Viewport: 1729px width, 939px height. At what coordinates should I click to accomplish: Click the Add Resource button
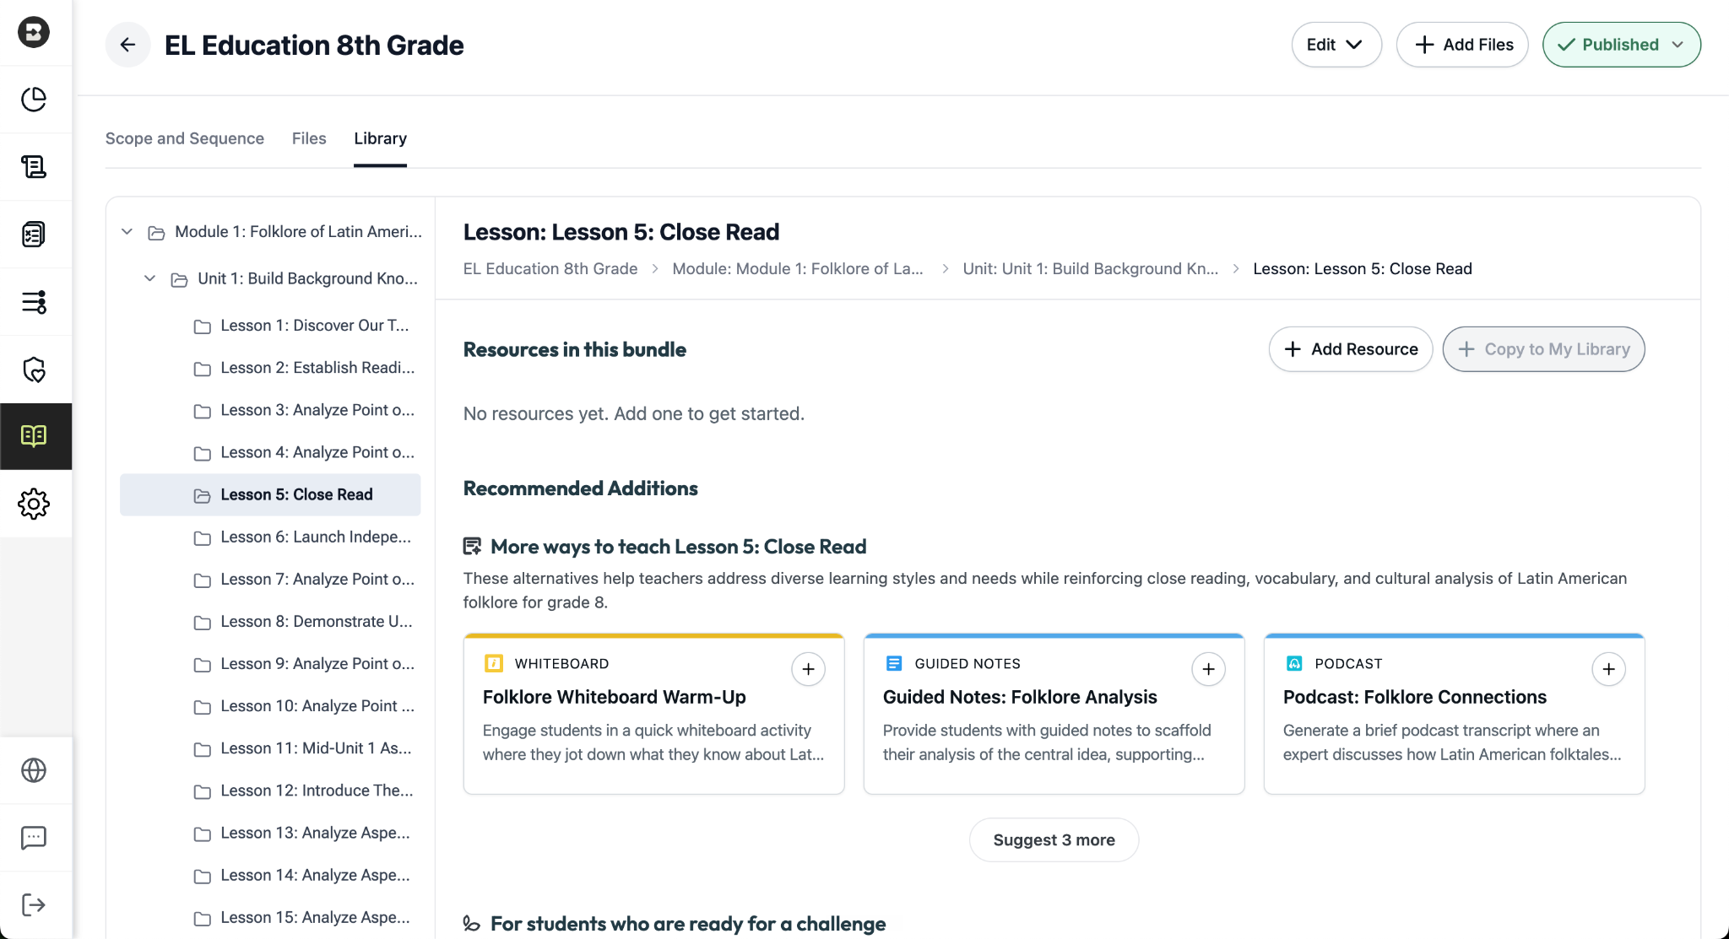tap(1351, 349)
